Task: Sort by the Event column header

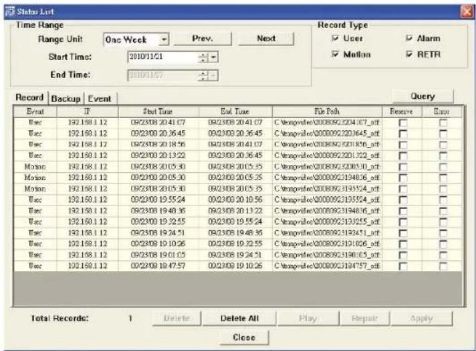Action: [35, 111]
